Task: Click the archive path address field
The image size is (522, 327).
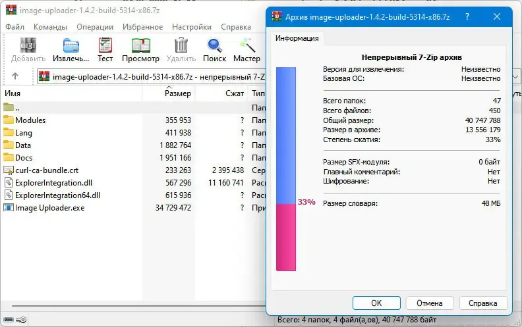Action: point(152,77)
